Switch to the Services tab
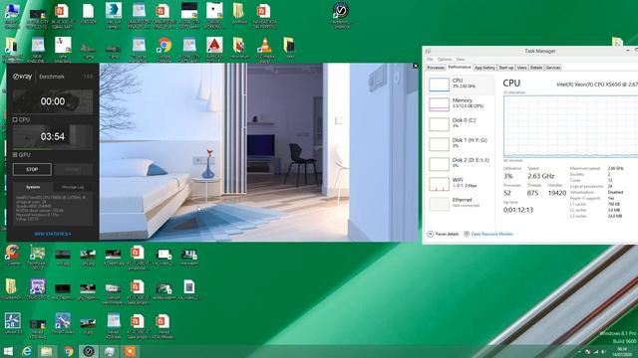638x358 pixels. click(553, 68)
